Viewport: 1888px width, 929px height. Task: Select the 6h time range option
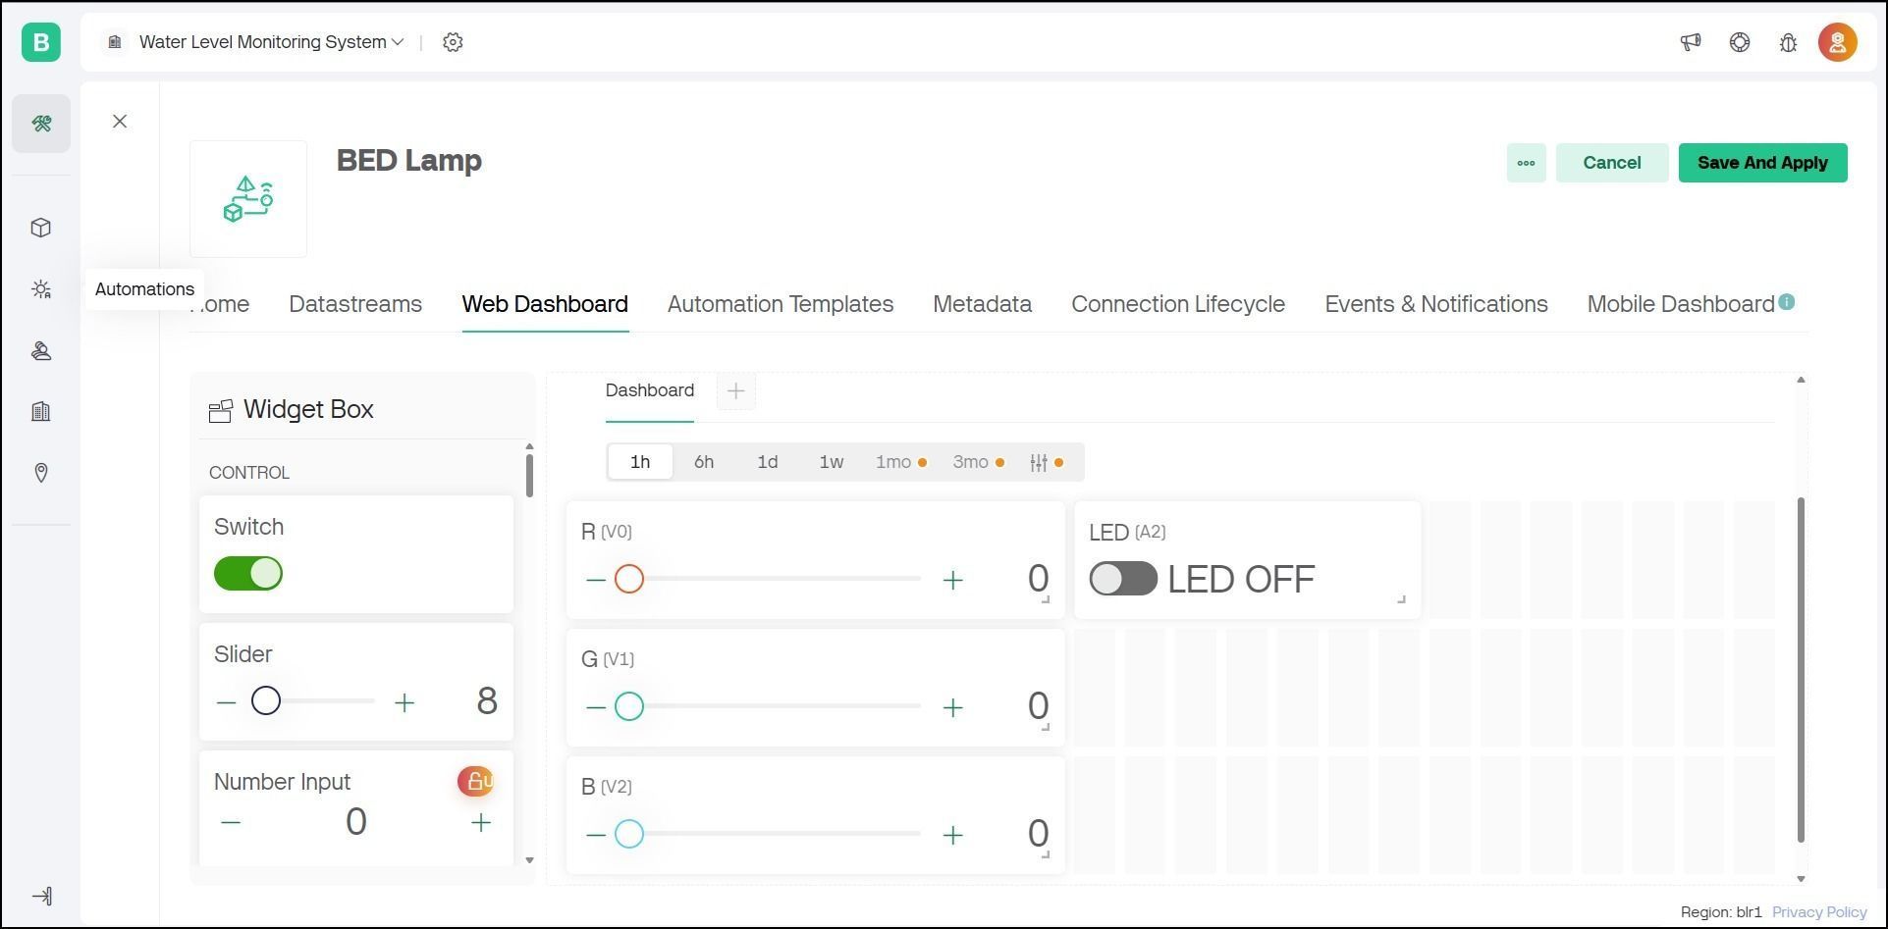(704, 462)
